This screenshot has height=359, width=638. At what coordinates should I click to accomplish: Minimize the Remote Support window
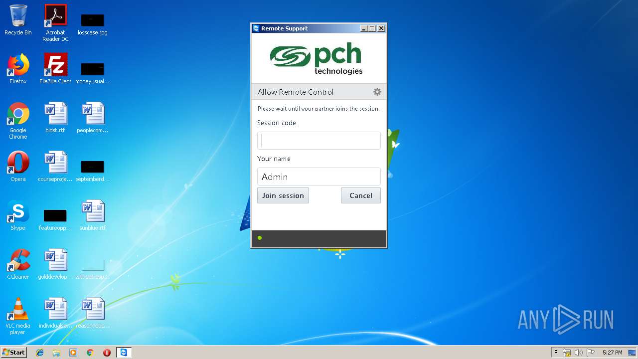click(363, 28)
